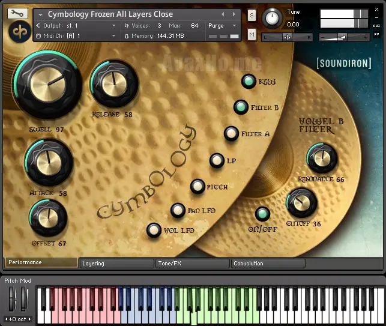Toggle the AUX sends button
This screenshot has height=326, width=386.
click(376, 26)
